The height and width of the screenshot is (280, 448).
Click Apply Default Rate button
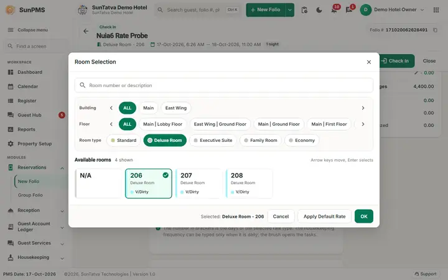click(324, 217)
